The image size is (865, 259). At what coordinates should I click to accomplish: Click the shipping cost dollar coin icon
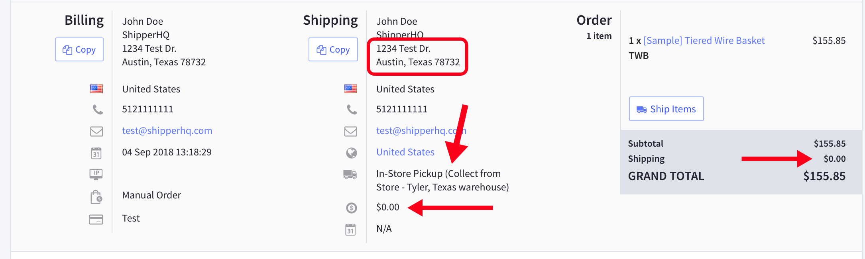click(351, 208)
